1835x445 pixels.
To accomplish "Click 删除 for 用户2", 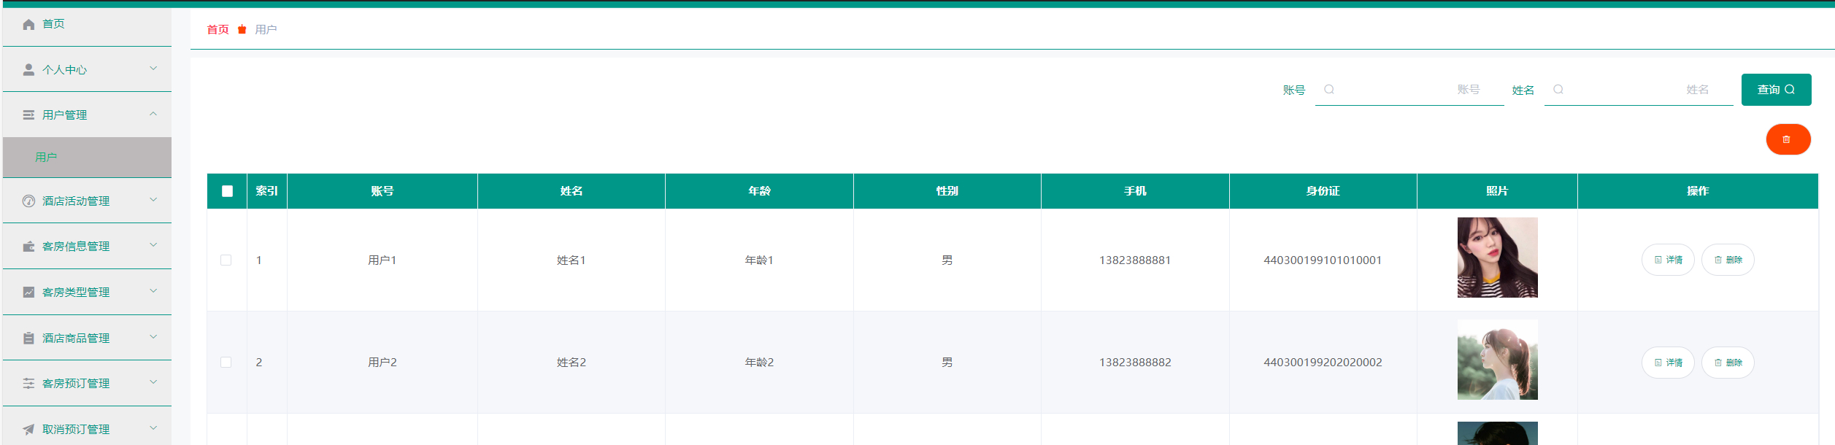I will coord(1728,363).
